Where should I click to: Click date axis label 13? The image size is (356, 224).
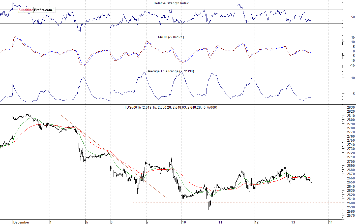click(x=293, y=222)
